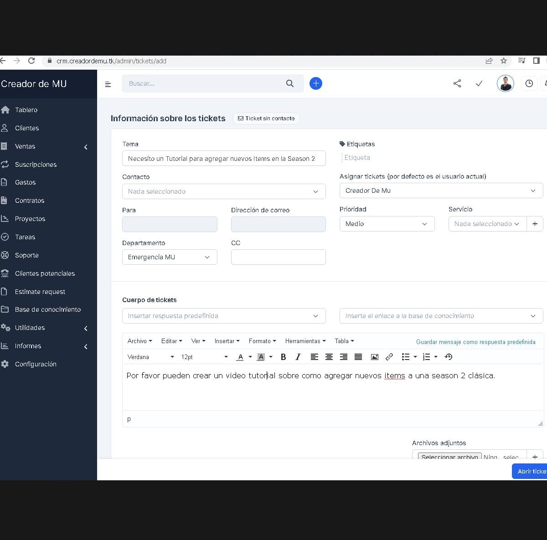Open the Departamento Emergencia MU dropdown
Image resolution: width=547 pixels, height=540 pixels.
[x=170, y=257]
